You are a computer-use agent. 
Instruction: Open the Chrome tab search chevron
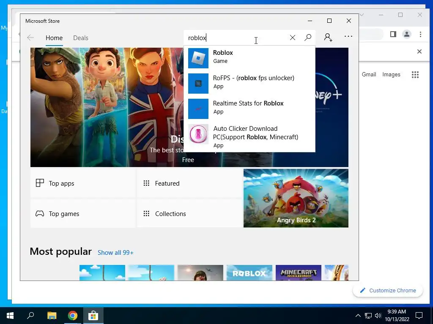[362, 15]
